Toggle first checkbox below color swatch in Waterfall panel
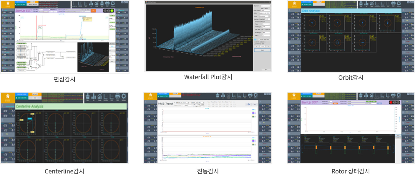The image size is (415, 174). (x=255, y=42)
